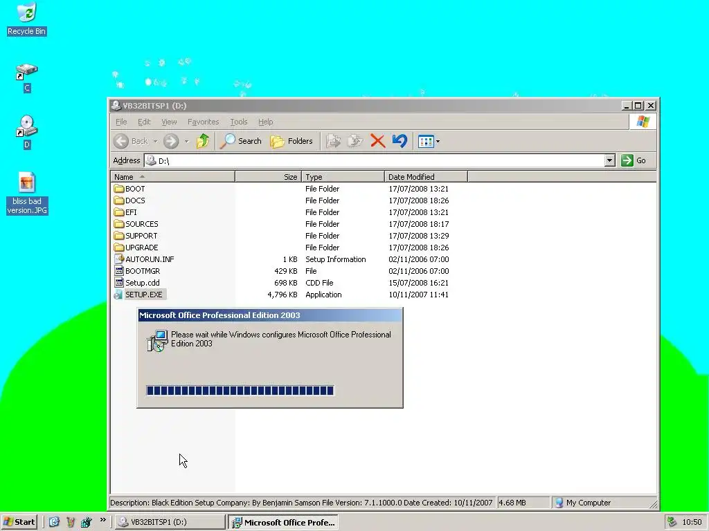Screen dimensions: 709x531
Task: Sort by the Name column header
Action: point(172,177)
